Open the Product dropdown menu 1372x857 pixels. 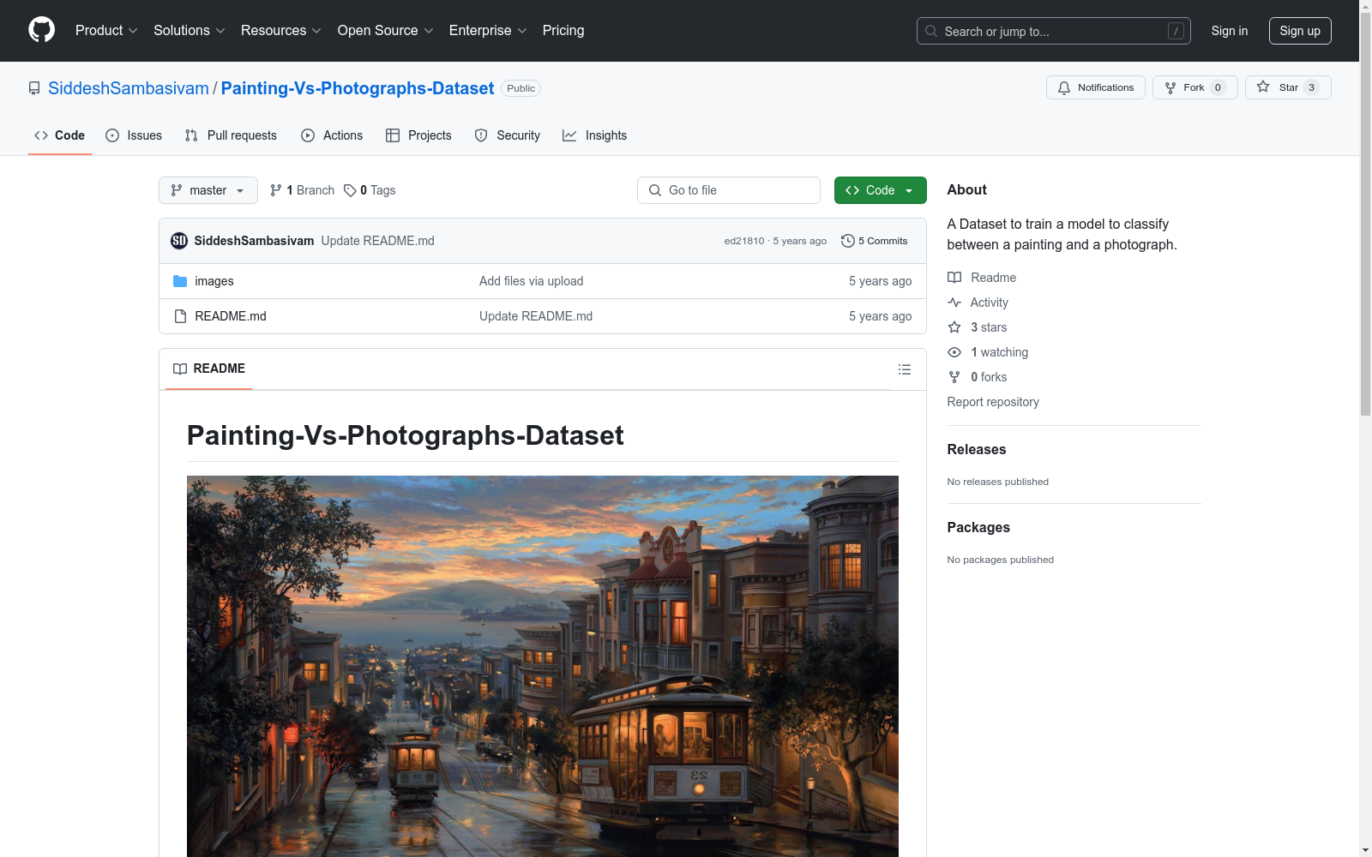(x=106, y=31)
